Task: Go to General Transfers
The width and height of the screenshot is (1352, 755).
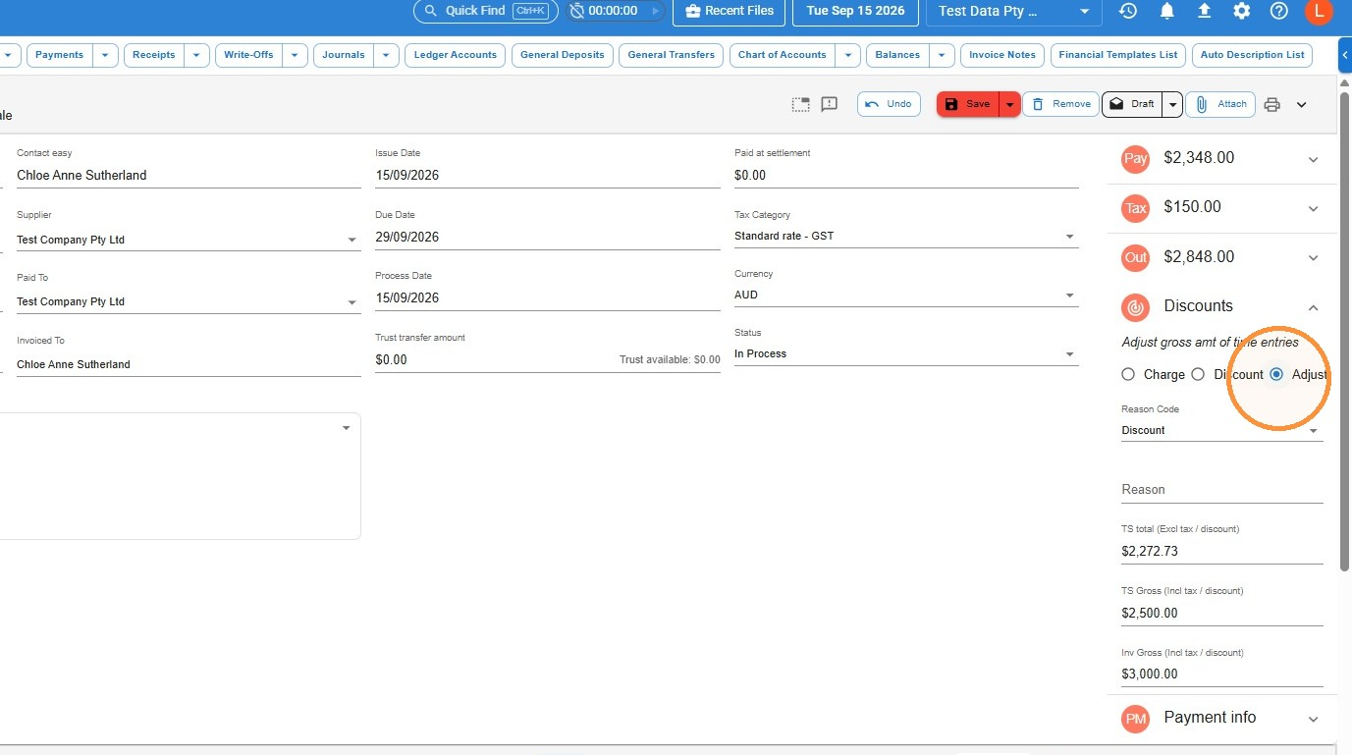Action: (x=672, y=55)
